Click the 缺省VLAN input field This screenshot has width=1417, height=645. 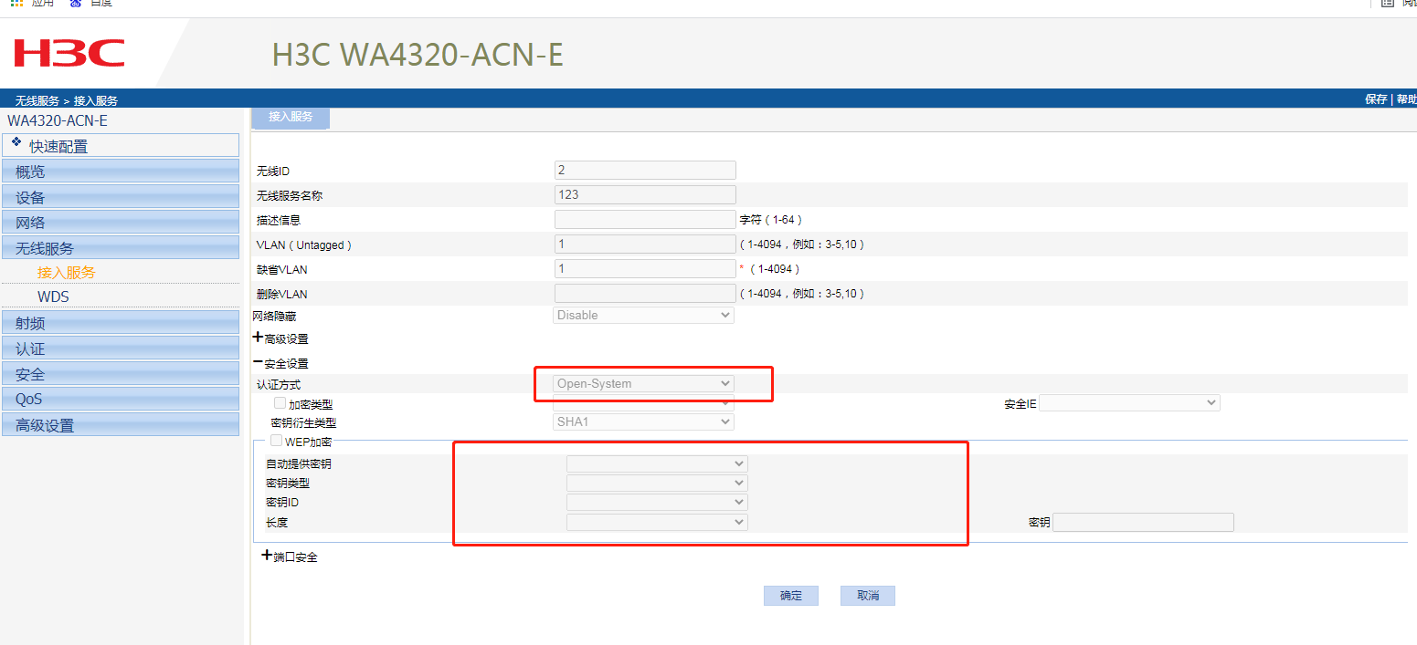(645, 268)
